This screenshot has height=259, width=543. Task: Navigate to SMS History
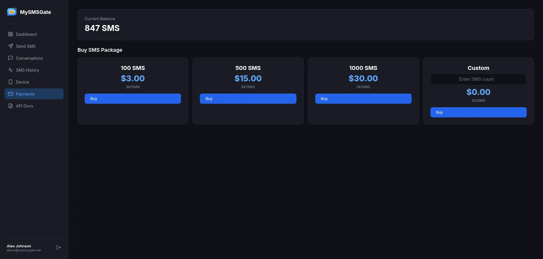[27, 70]
